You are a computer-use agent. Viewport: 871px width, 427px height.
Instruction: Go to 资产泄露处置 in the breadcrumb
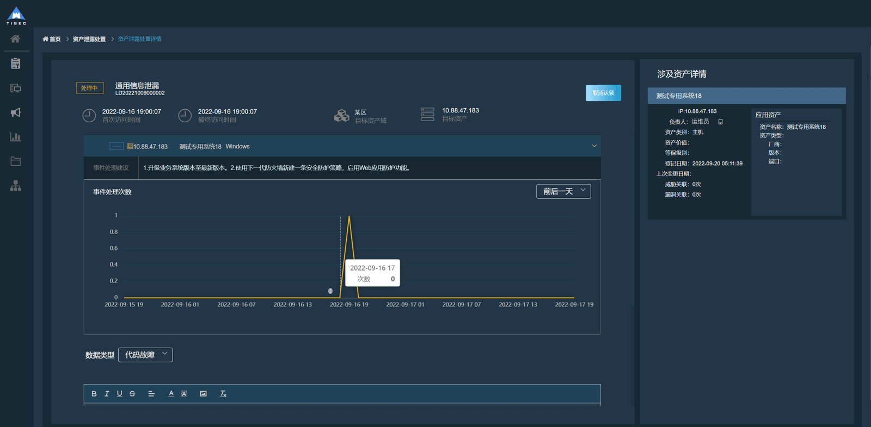coord(89,39)
